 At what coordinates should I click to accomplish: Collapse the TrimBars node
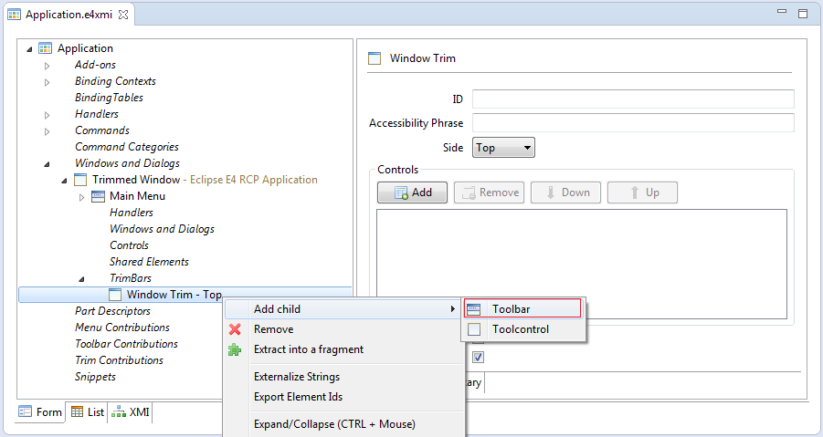coord(81,279)
